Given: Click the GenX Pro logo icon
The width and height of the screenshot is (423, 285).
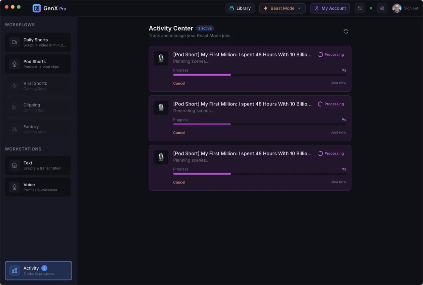Looking at the screenshot, I should (x=37, y=8).
